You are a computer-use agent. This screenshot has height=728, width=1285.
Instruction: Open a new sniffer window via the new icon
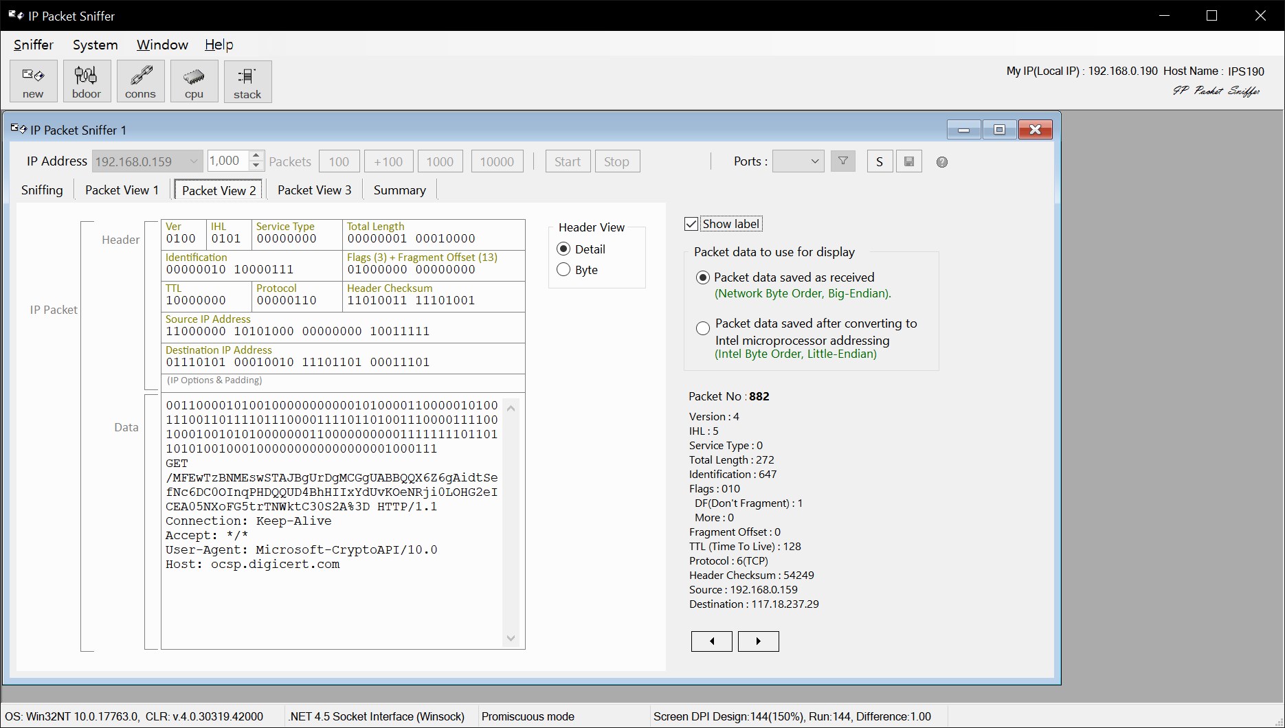(32, 81)
